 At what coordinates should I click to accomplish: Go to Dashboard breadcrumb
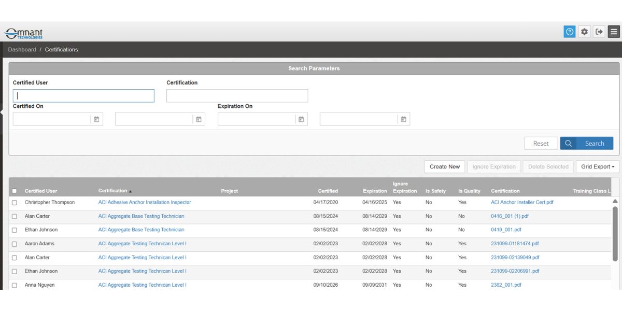(x=22, y=50)
